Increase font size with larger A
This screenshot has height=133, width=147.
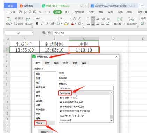point(75,18)
